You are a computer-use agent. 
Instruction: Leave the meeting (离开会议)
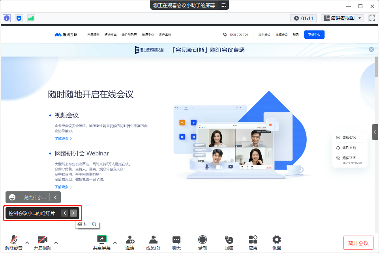click(x=358, y=243)
